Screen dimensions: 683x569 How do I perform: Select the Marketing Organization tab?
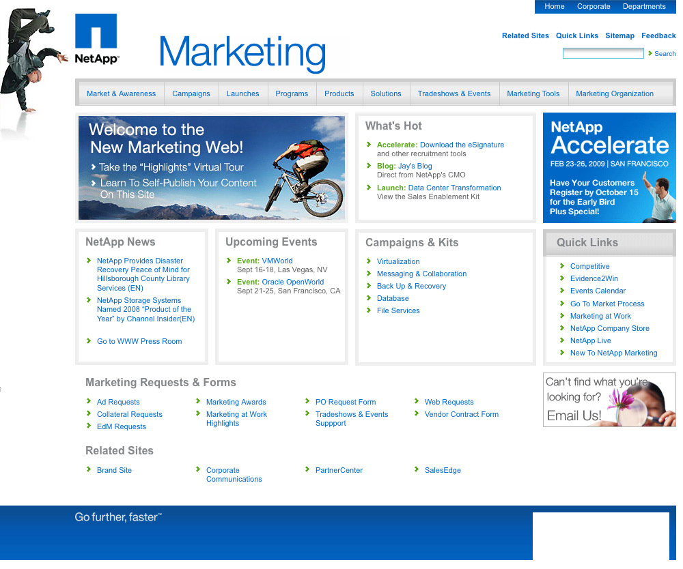click(x=615, y=93)
